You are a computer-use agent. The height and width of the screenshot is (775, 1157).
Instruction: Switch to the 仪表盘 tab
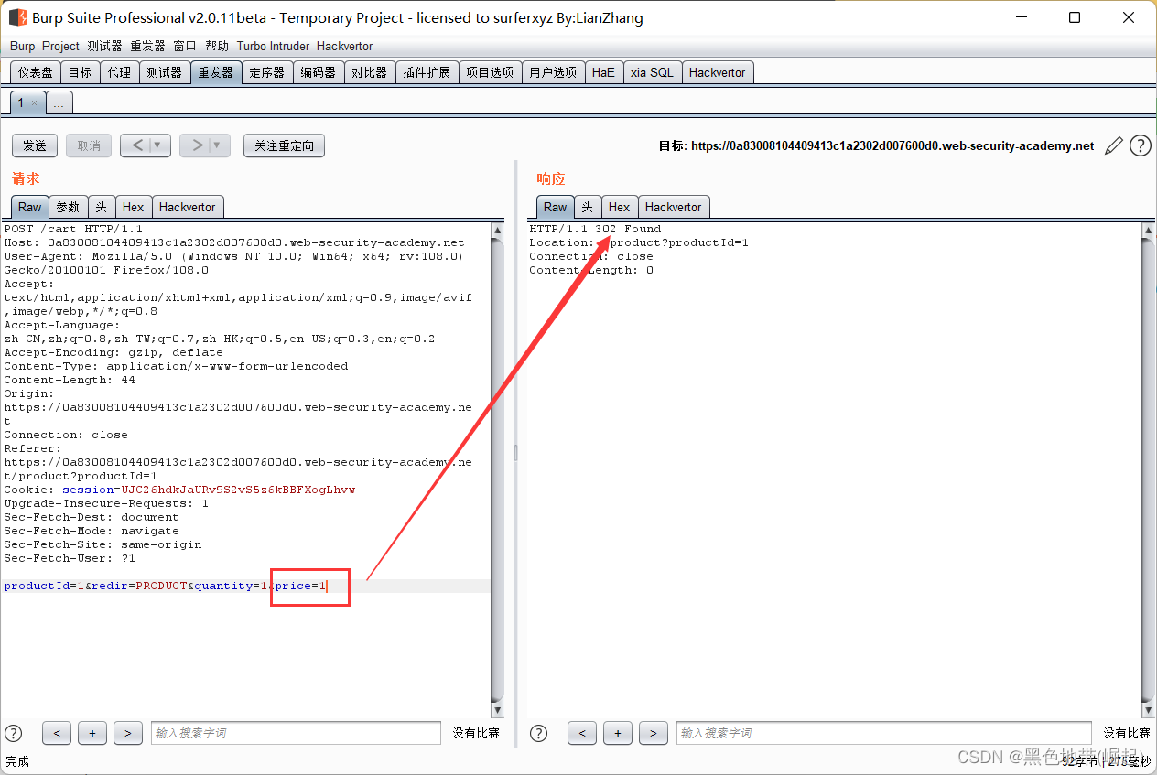(x=36, y=72)
